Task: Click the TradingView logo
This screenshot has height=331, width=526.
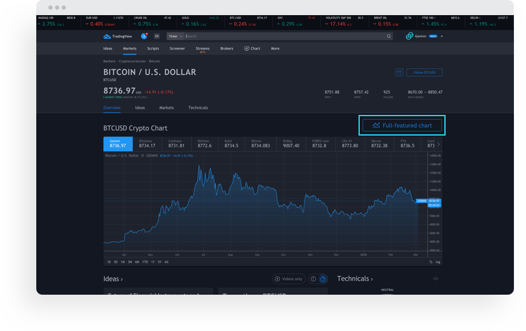Action: pos(117,36)
